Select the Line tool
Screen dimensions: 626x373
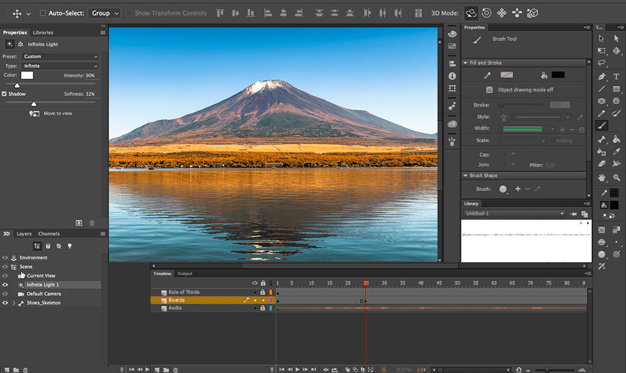pyautogui.click(x=602, y=89)
